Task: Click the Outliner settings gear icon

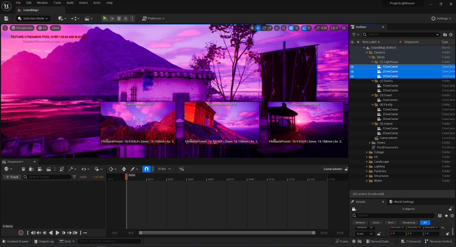Action: coord(451,34)
